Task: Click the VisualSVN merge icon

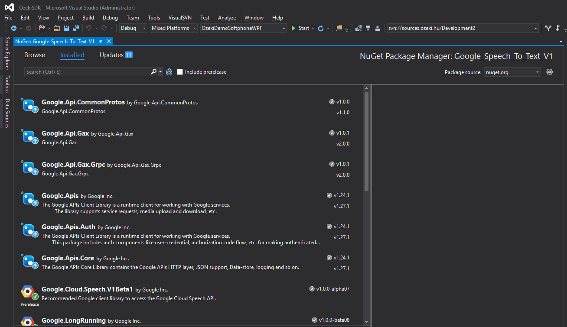Action: [x=557, y=28]
